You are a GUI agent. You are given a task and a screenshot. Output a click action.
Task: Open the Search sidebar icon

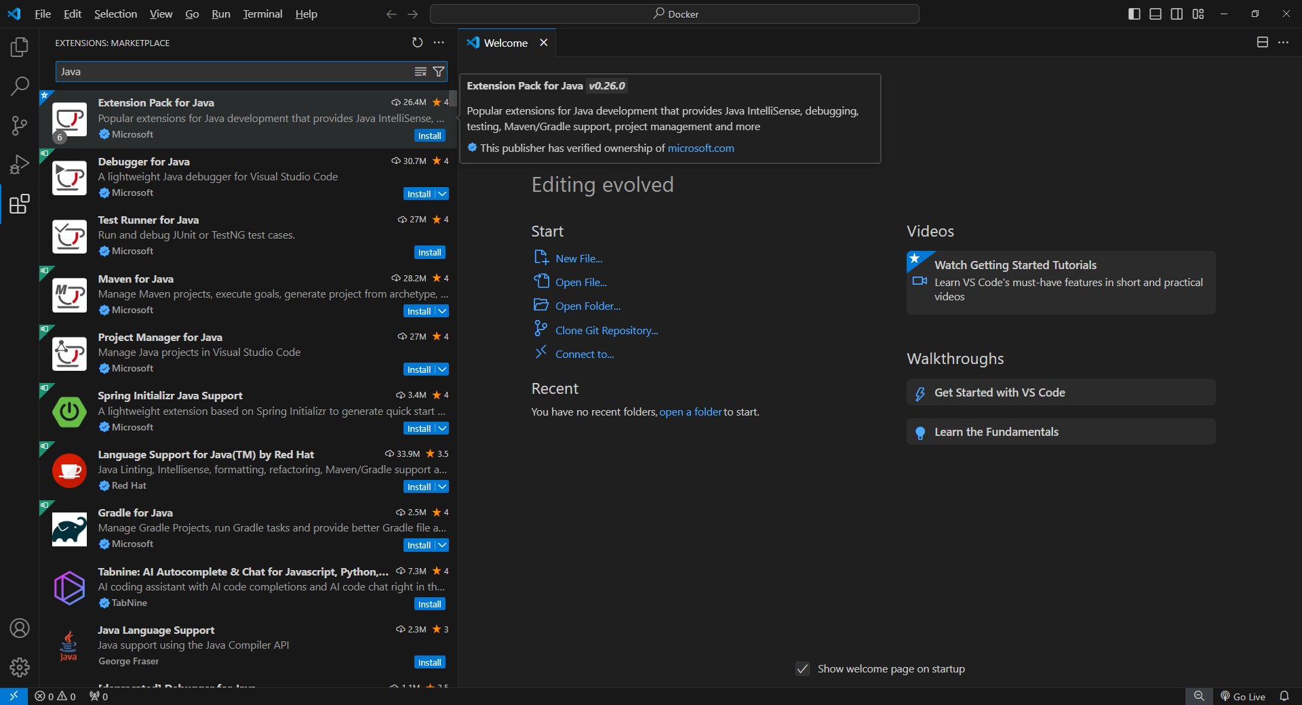(x=20, y=86)
